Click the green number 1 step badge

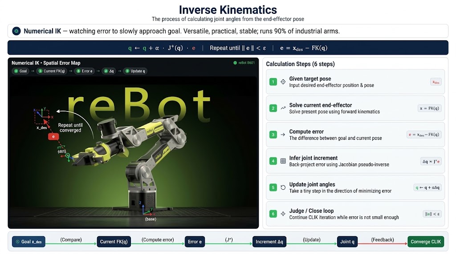tap(273, 82)
